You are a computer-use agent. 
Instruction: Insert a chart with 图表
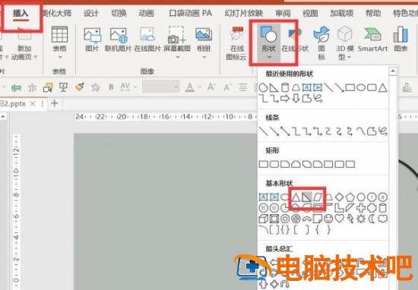tap(401, 34)
